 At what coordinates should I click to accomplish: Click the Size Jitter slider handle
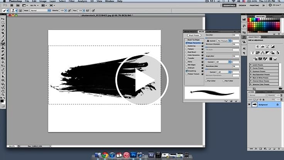(206, 38)
